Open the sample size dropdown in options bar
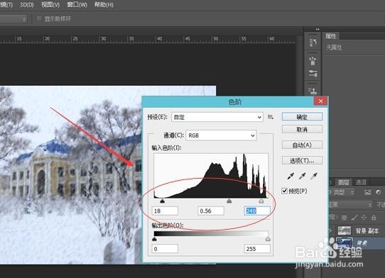 pos(13,19)
